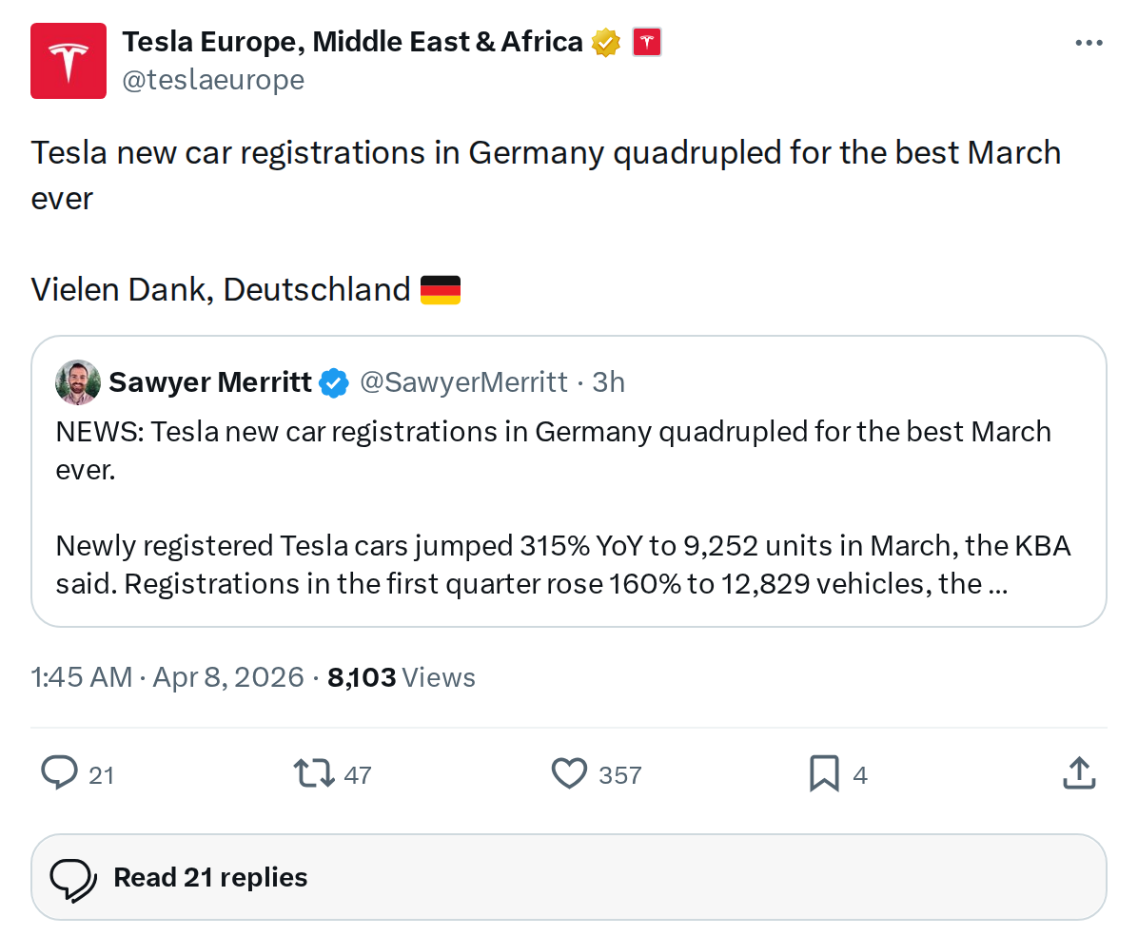The height and width of the screenshot is (936, 1138).
Task: Click the retweet icon on the tweet
Action: click(x=314, y=773)
